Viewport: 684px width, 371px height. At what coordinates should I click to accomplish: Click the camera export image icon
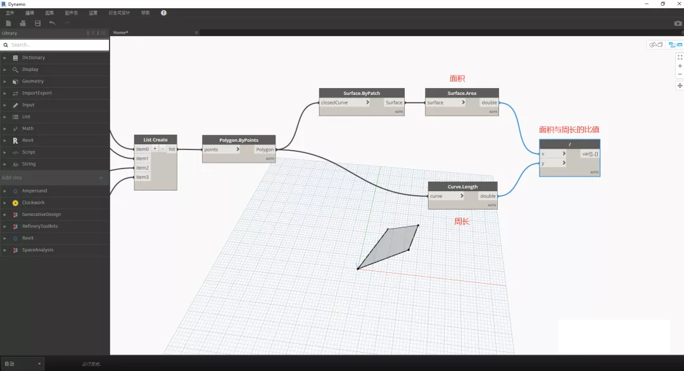coord(678,23)
